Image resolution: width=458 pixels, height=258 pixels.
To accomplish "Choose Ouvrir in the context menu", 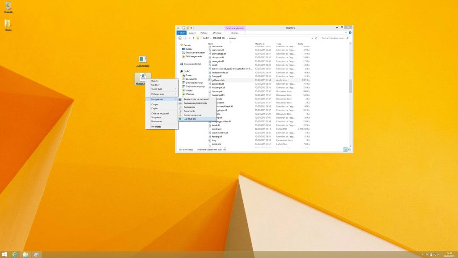I will click(162, 81).
